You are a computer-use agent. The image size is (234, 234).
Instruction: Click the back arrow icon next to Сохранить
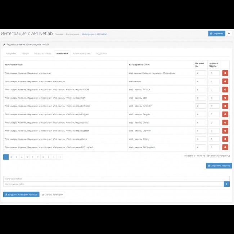229,33
